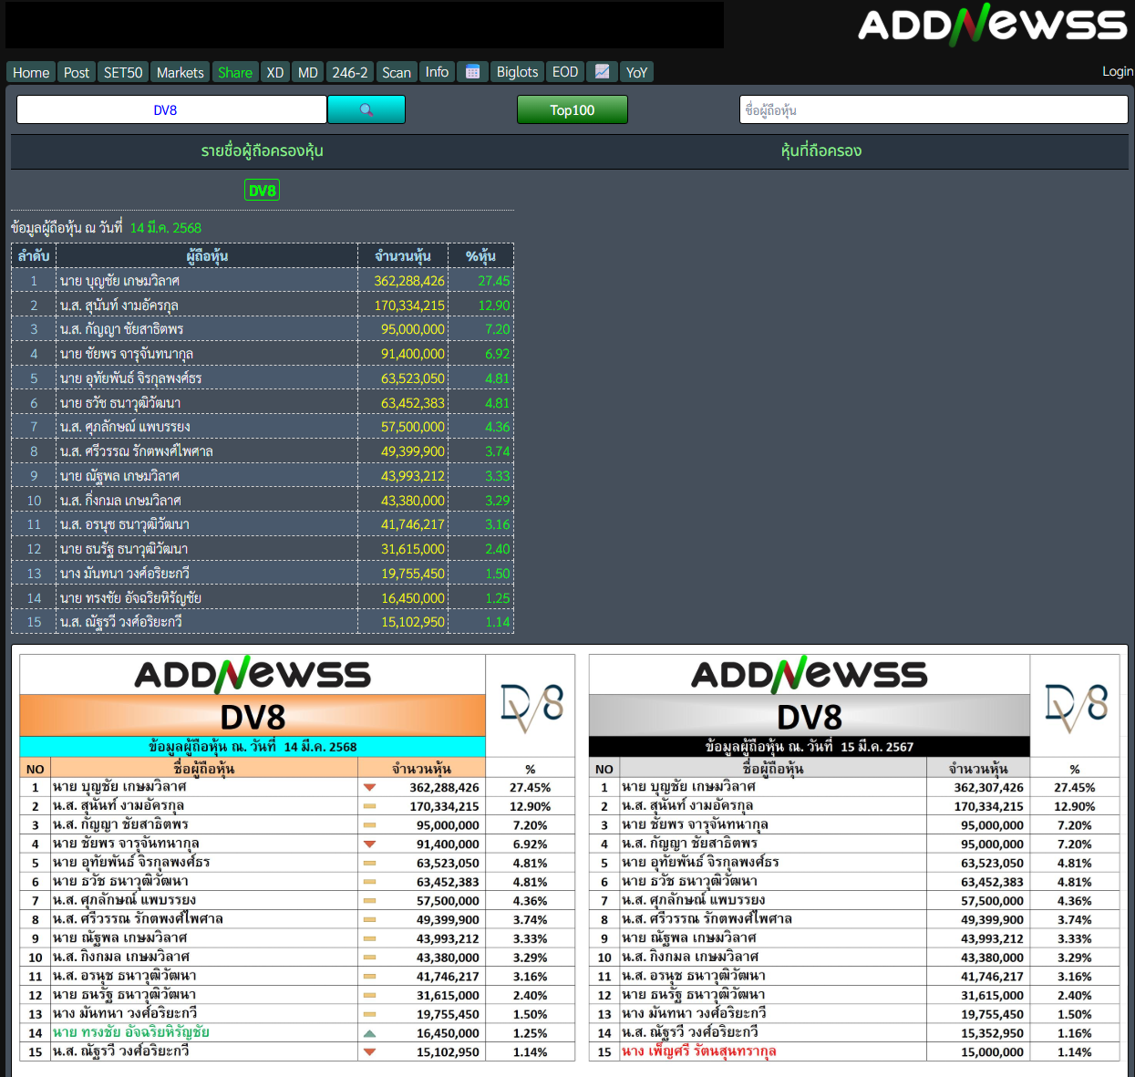This screenshot has width=1135, height=1077.
Task: Click the 12.90 percentage in the dark table
Action: click(494, 305)
